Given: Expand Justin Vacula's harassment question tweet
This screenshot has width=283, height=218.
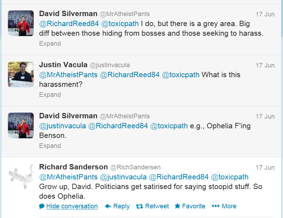Looking at the screenshot, I should click(50, 95).
